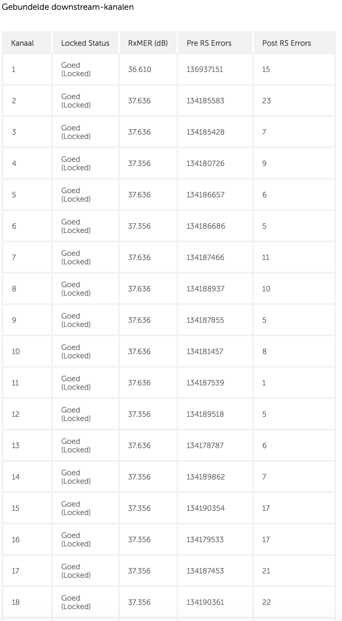The height and width of the screenshot is (621, 342).
Task: Click the RxMER (dB) column header
Action: coord(148,43)
